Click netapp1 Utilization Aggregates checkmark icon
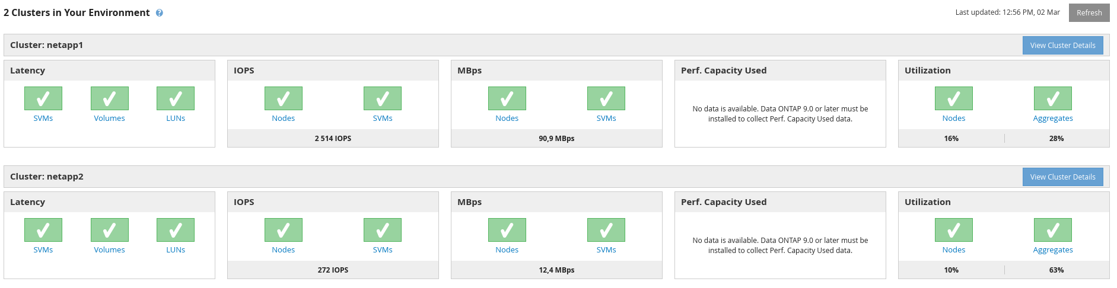This screenshot has width=1117, height=288. point(1053,98)
